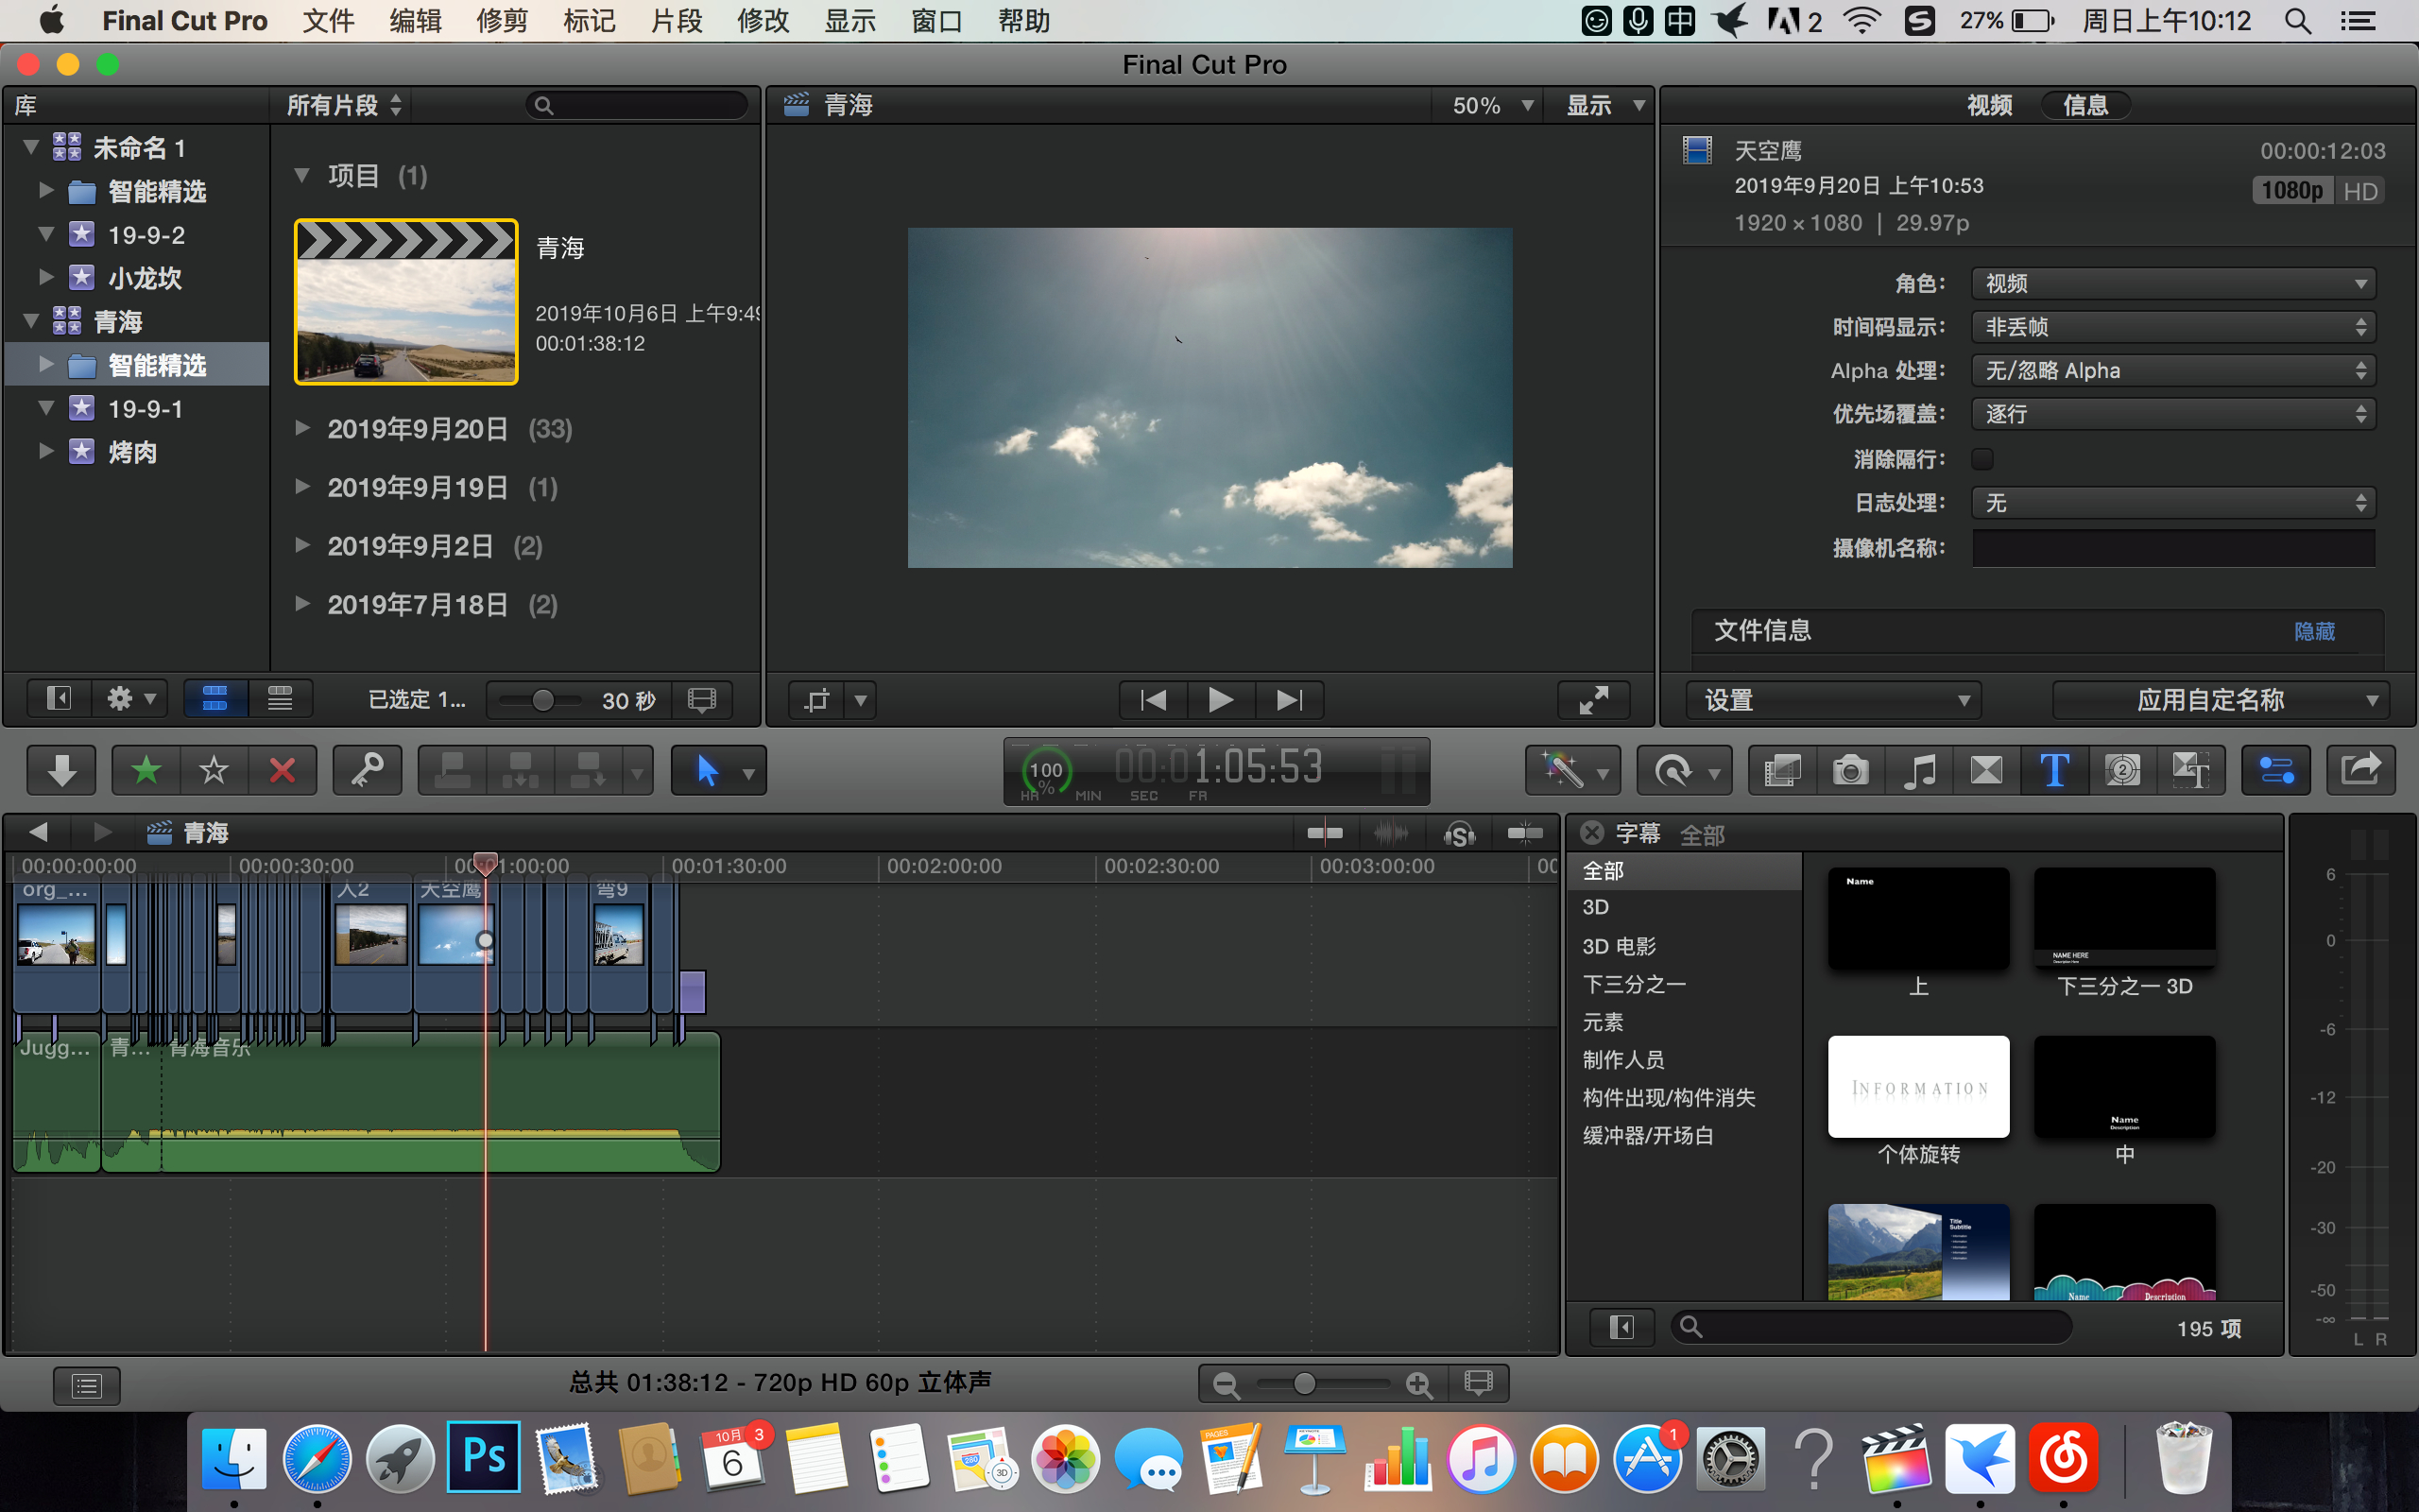Click the share project export icon
This screenshot has height=1512, width=2419.
[2360, 770]
